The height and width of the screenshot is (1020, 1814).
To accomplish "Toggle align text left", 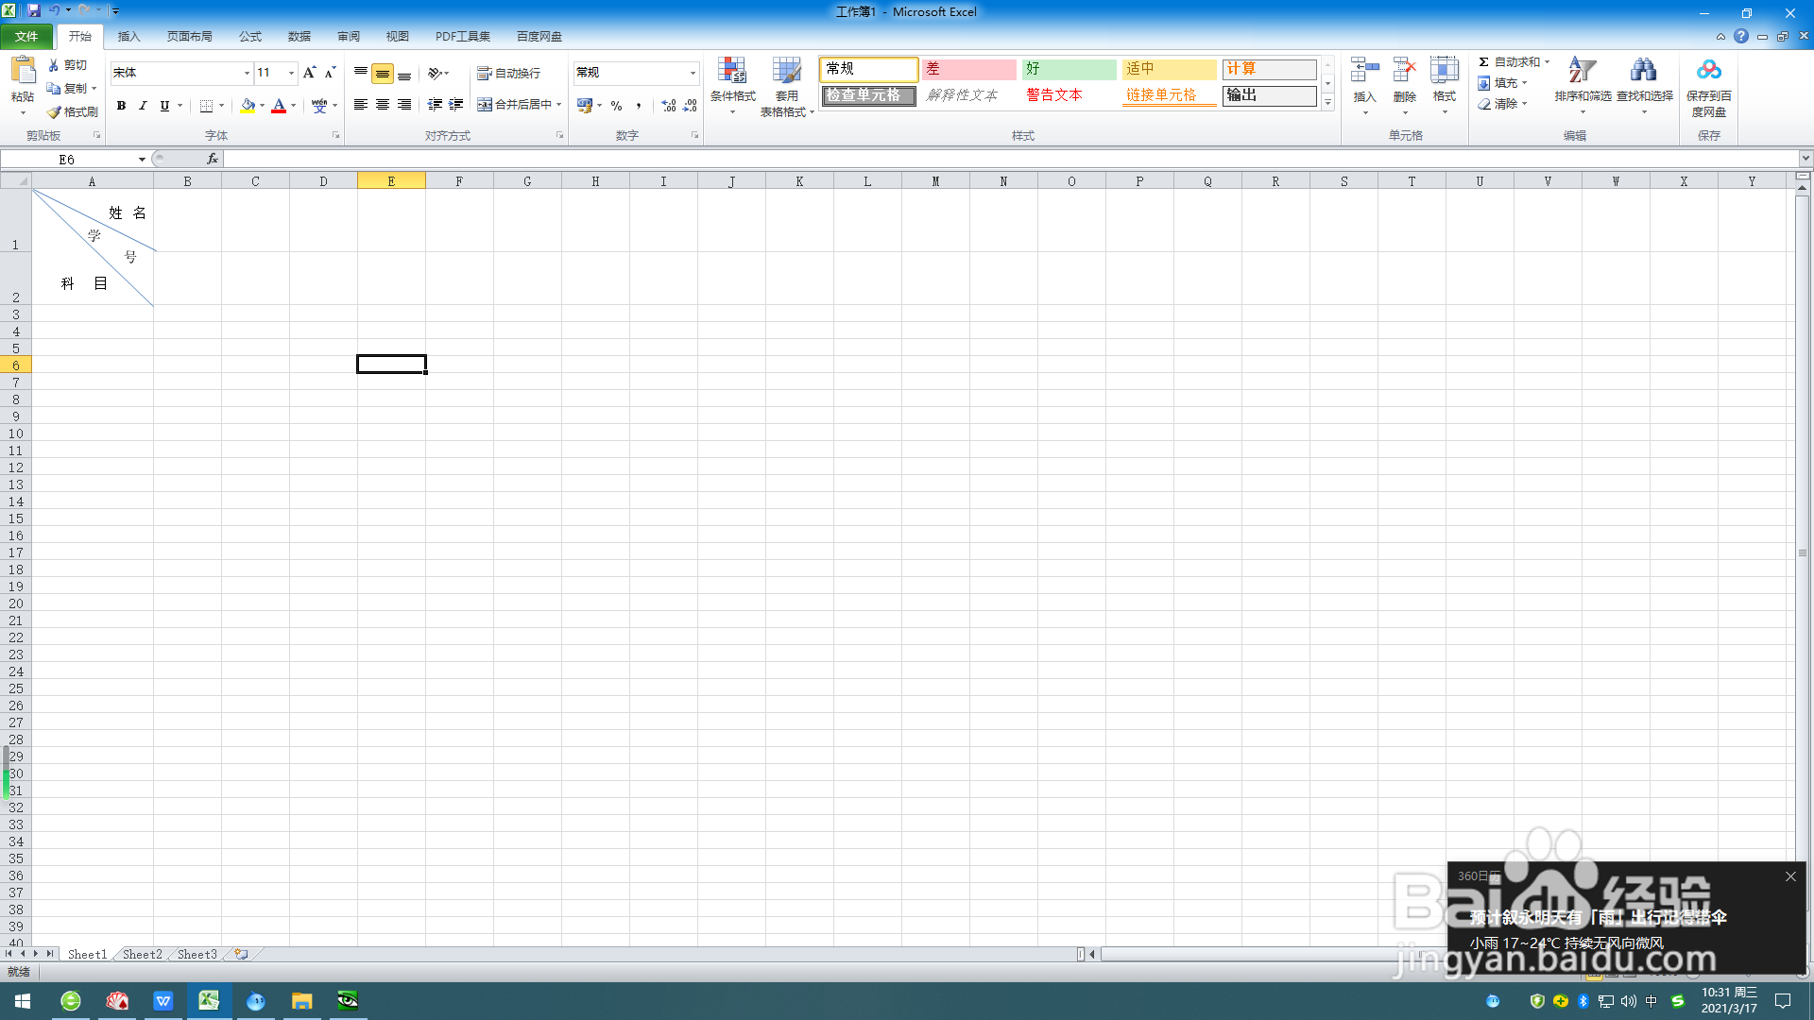I will pyautogui.click(x=361, y=105).
